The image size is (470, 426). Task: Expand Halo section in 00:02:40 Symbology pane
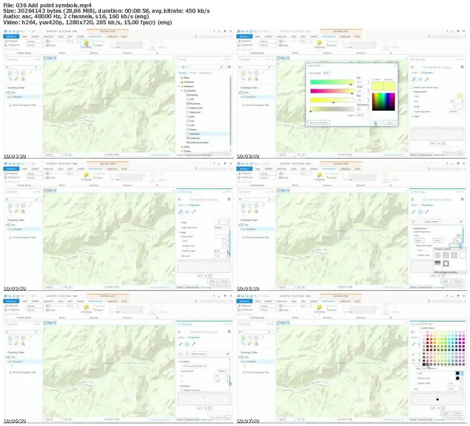tap(413, 116)
